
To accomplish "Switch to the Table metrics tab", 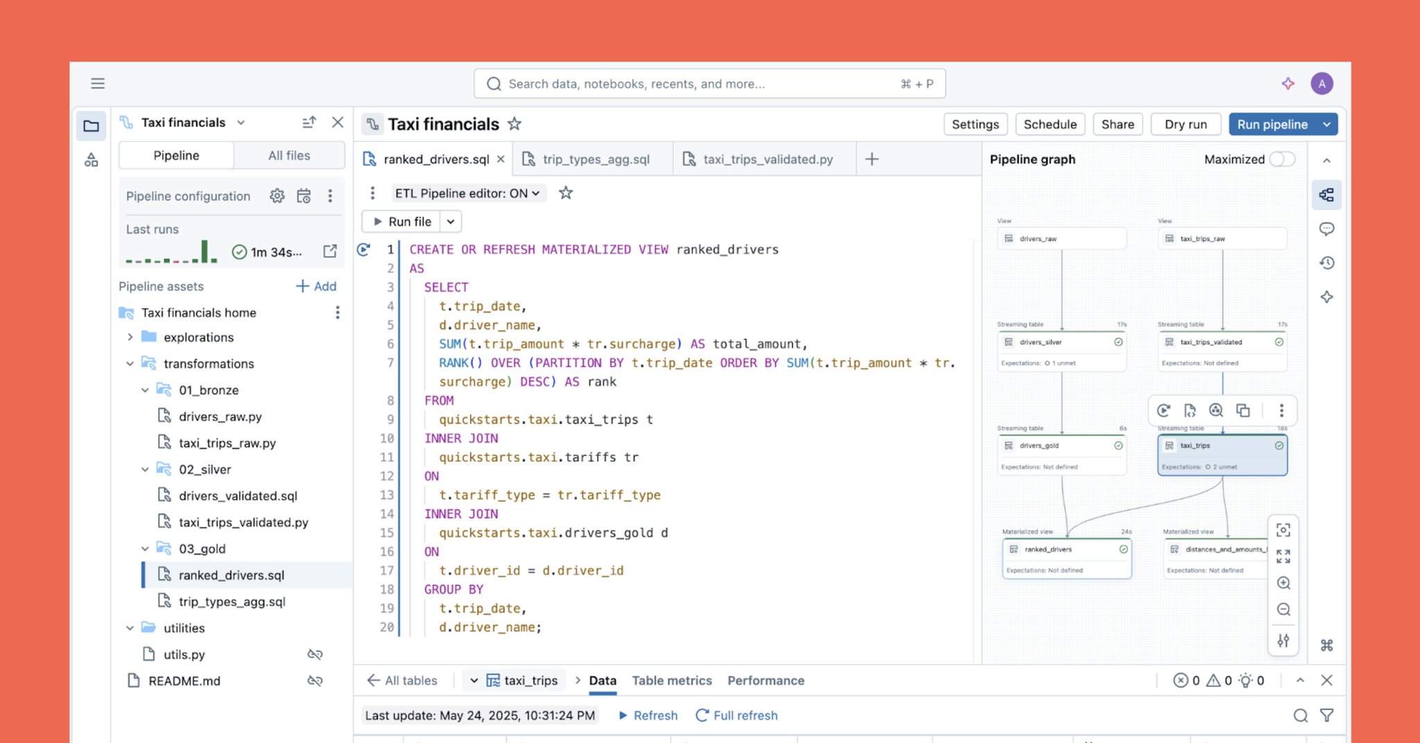I will (x=672, y=681).
